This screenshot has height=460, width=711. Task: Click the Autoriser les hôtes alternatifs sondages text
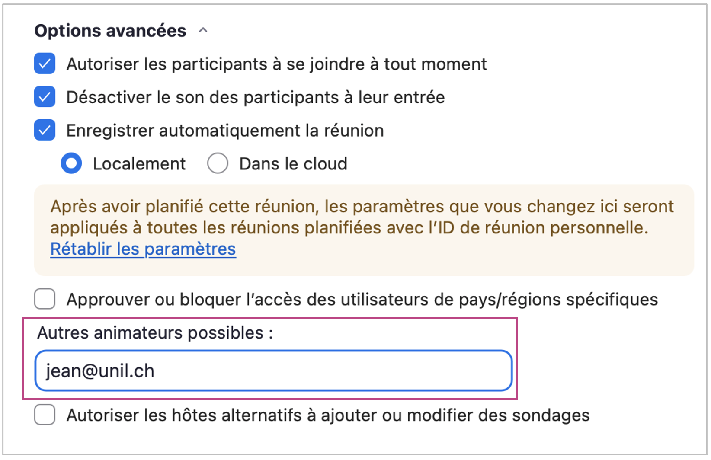[x=328, y=415]
